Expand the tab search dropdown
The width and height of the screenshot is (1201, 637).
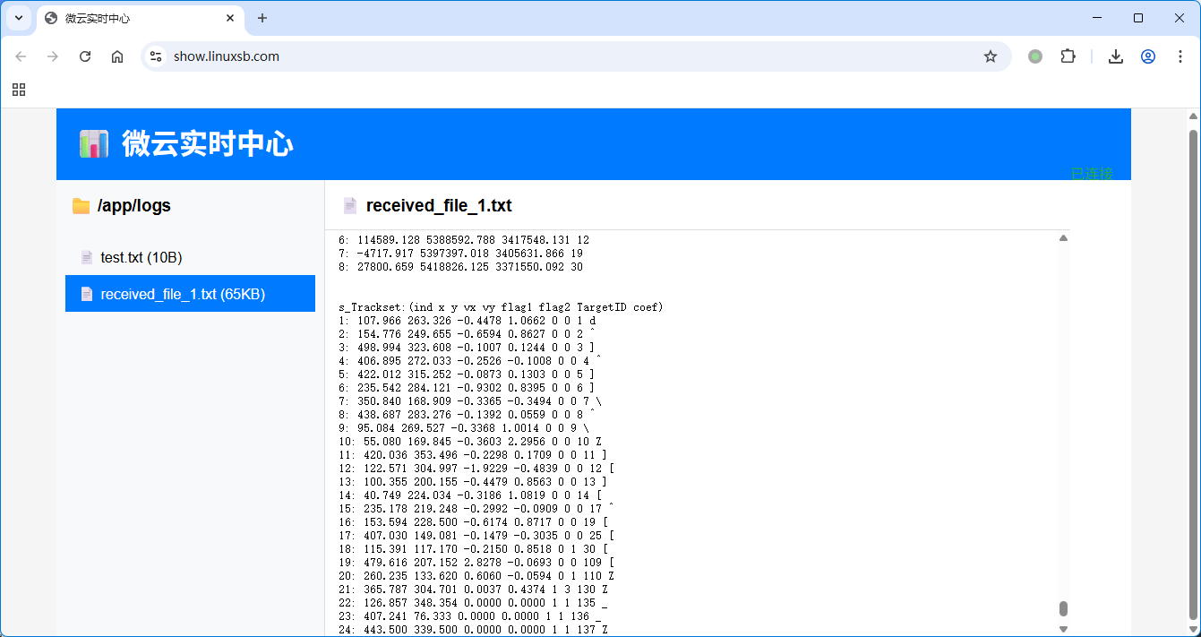click(x=19, y=18)
